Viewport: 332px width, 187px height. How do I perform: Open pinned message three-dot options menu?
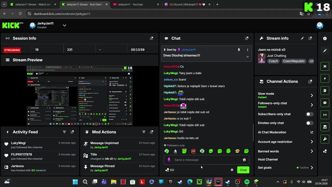click(x=247, y=50)
